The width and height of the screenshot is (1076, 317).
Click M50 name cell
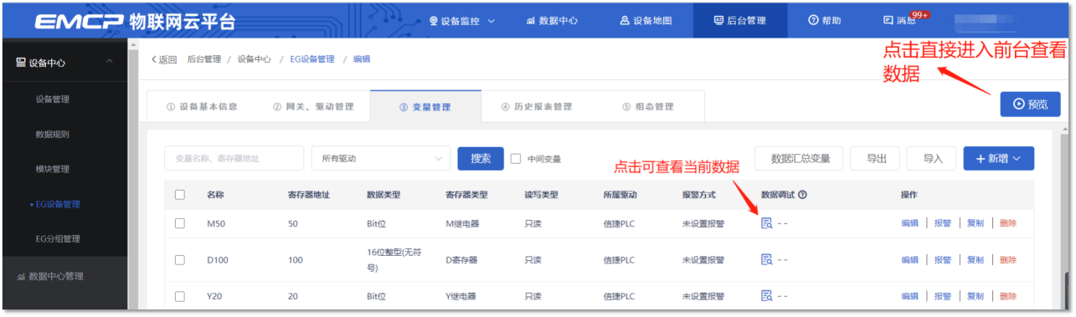(216, 223)
